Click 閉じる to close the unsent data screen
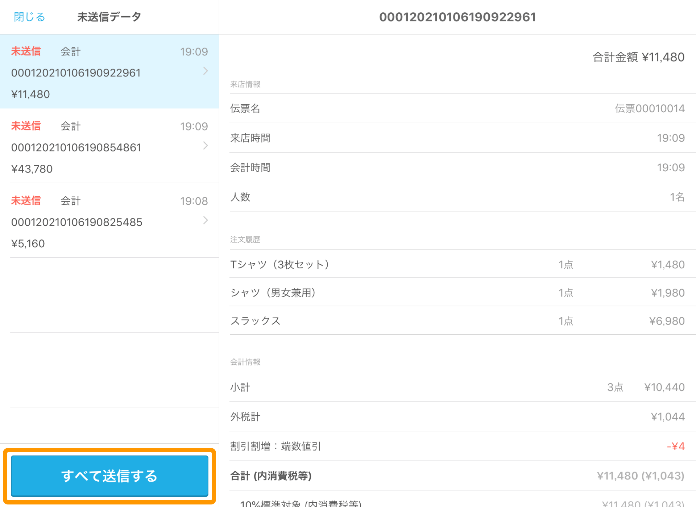The image size is (696, 507). click(x=29, y=16)
